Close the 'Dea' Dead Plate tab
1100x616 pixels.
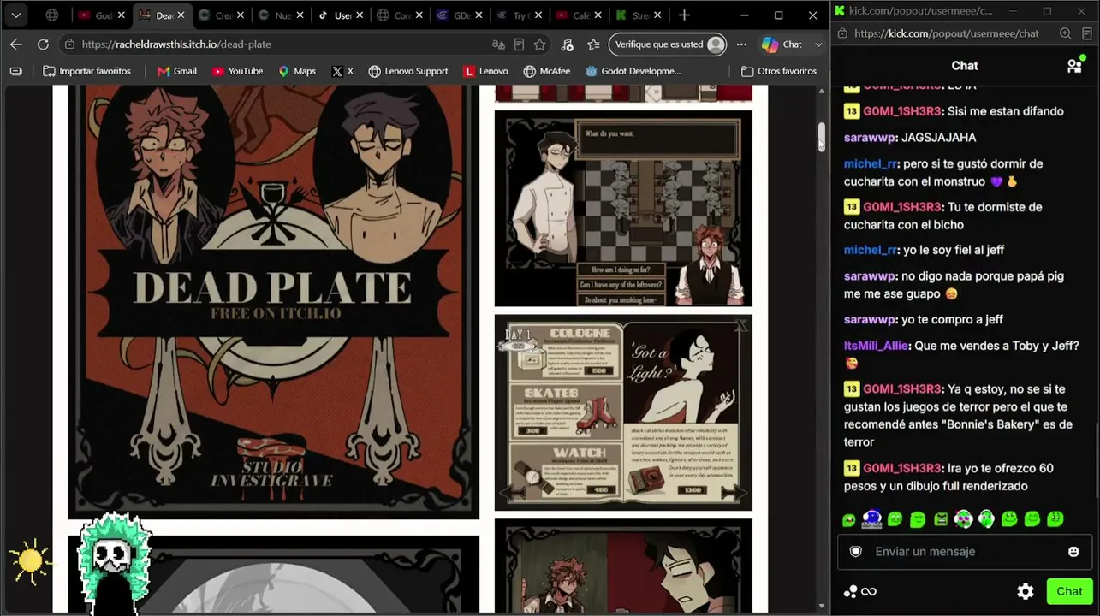tap(181, 15)
